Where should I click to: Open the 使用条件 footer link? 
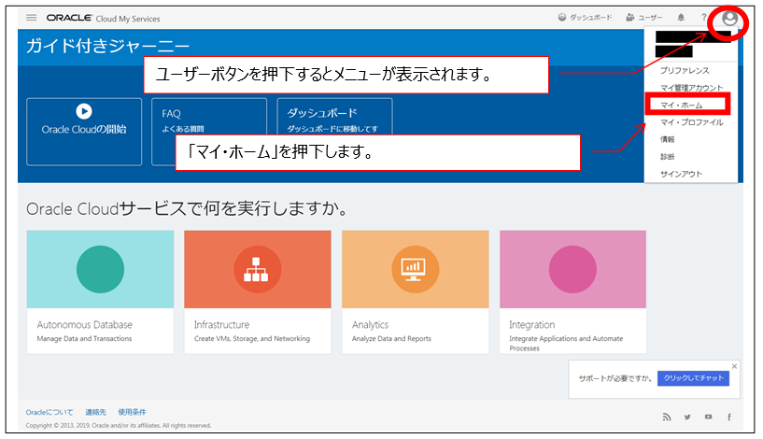(x=132, y=412)
